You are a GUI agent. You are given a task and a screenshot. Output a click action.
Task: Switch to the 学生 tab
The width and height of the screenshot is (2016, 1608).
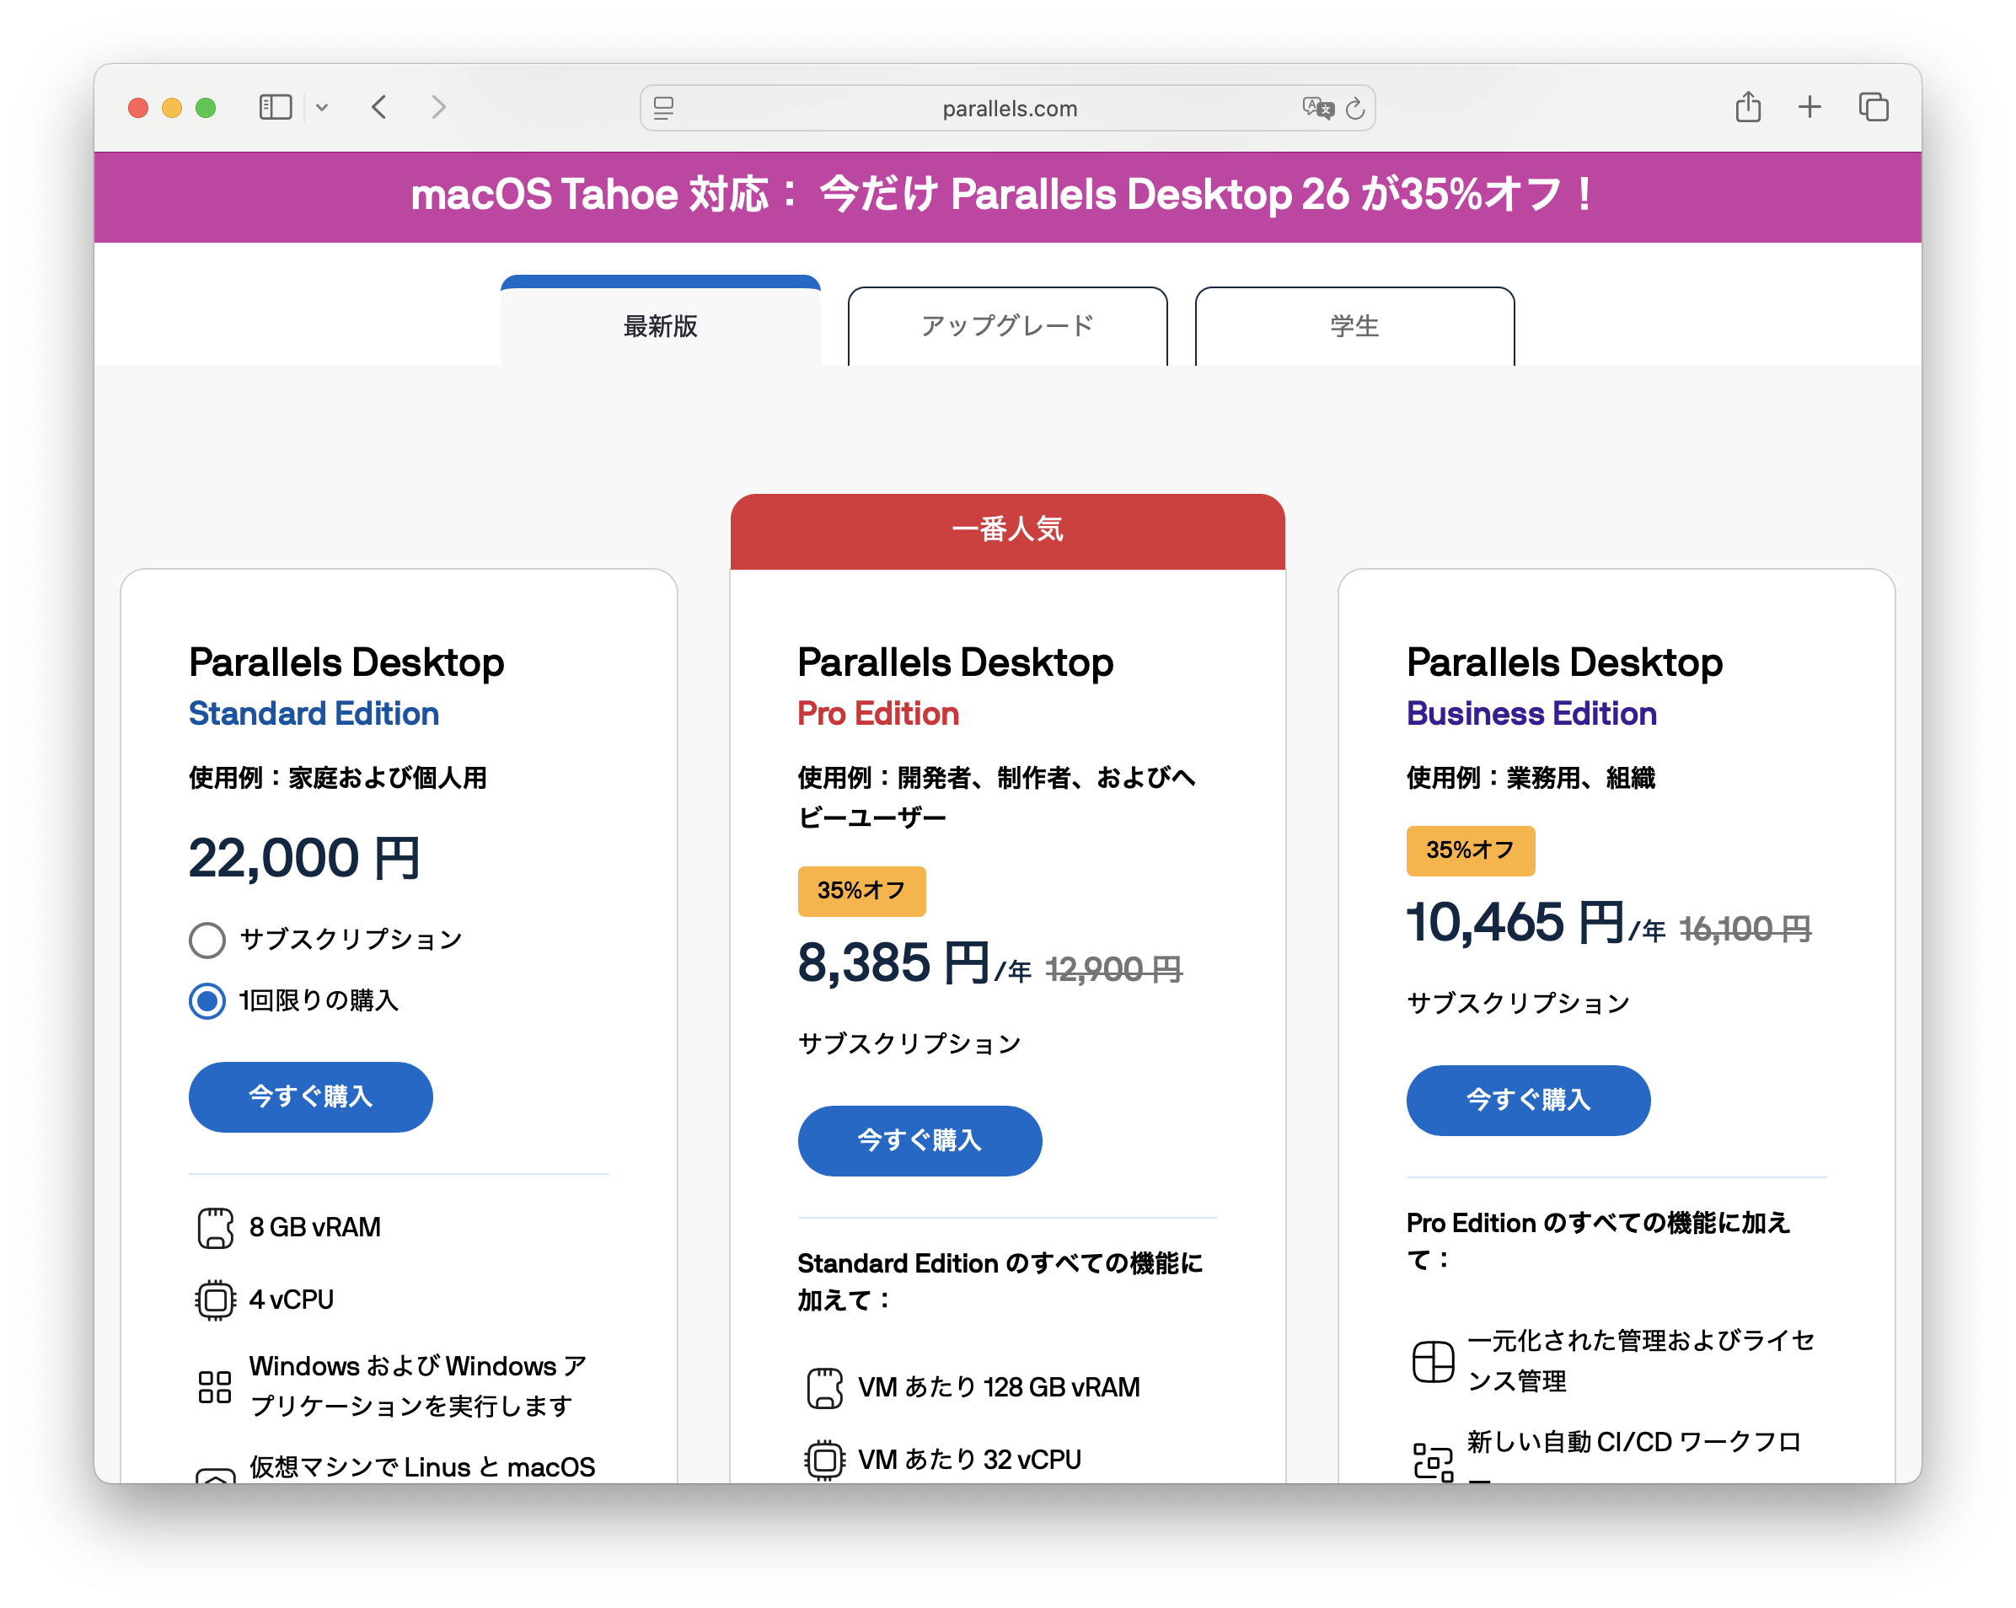1354,325
